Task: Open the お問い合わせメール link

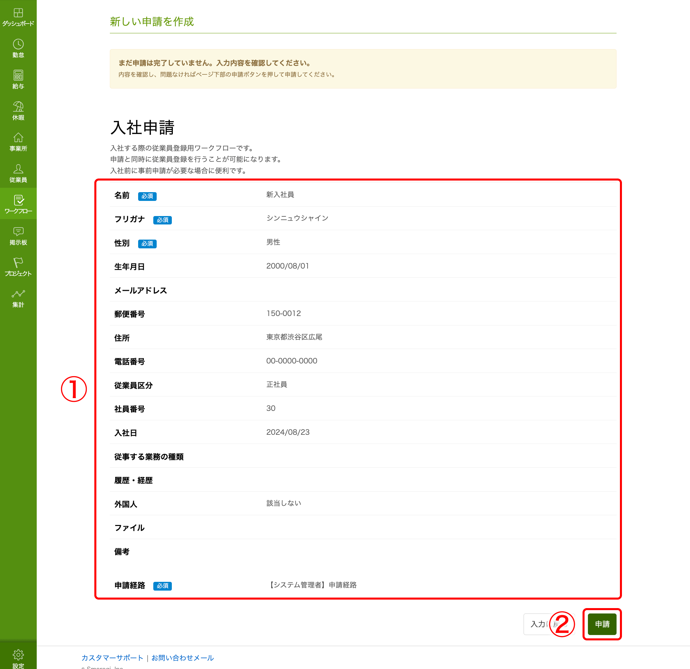Action: coord(182,658)
